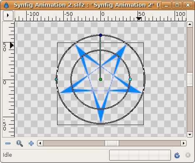
Task: Select the teal handle on the left edge
Action: pos(56,79)
